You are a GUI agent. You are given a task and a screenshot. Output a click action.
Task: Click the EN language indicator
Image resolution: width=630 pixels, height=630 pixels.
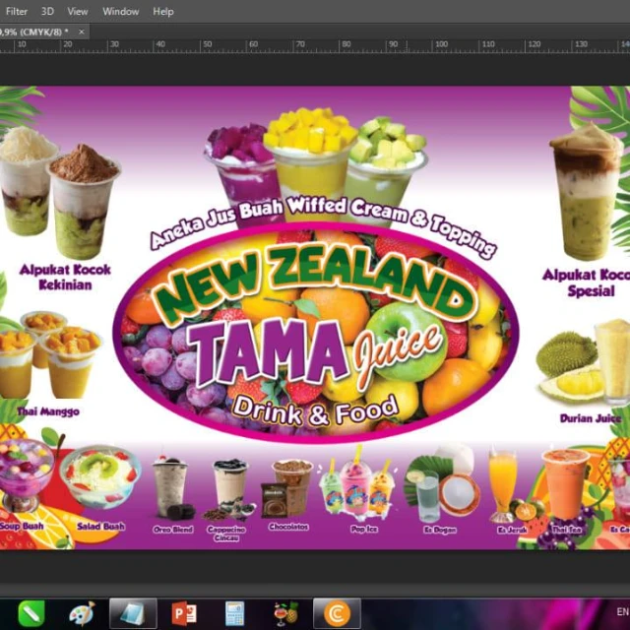tap(621, 610)
